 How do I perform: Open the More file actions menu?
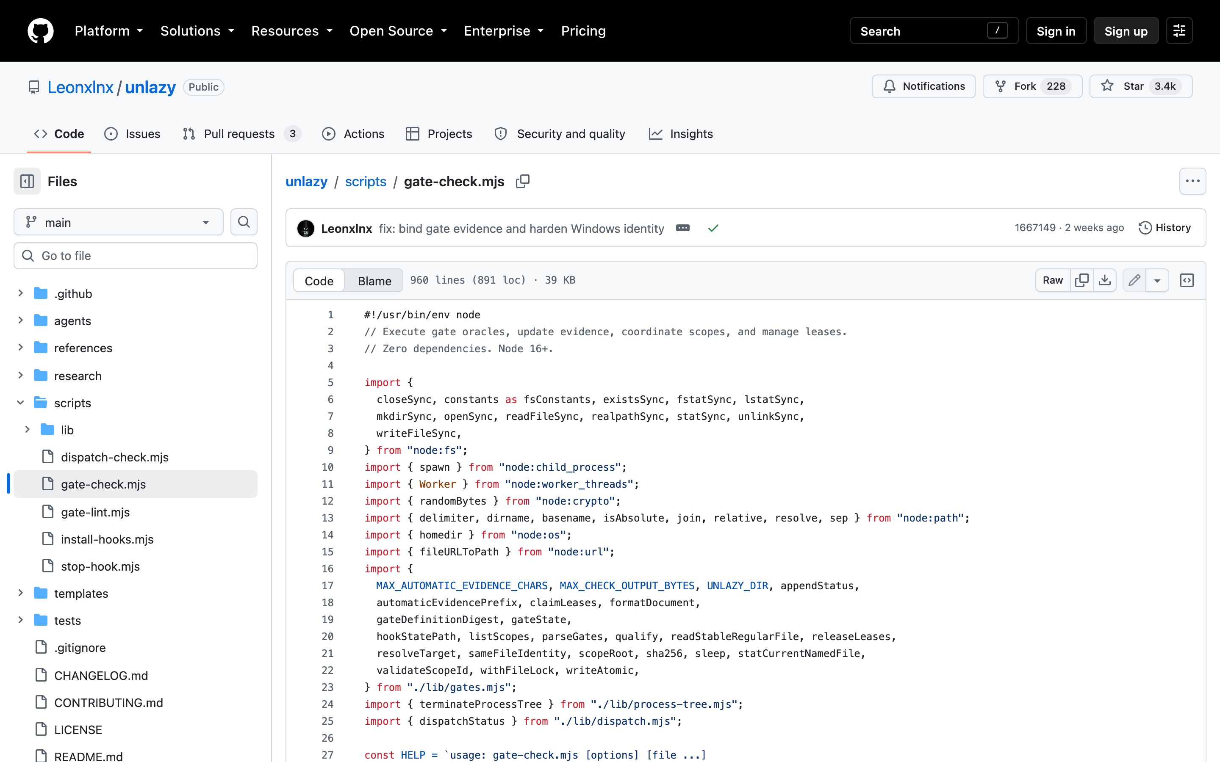(x=1192, y=182)
